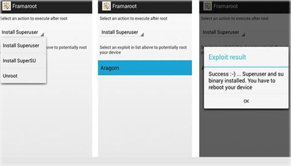Tap the Framaroot app icon in left panel
Screen dimensions: 291x166
(x=6, y=6)
